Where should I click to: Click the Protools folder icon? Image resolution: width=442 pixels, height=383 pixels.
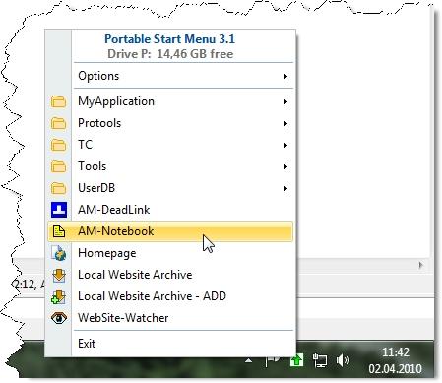pos(59,123)
